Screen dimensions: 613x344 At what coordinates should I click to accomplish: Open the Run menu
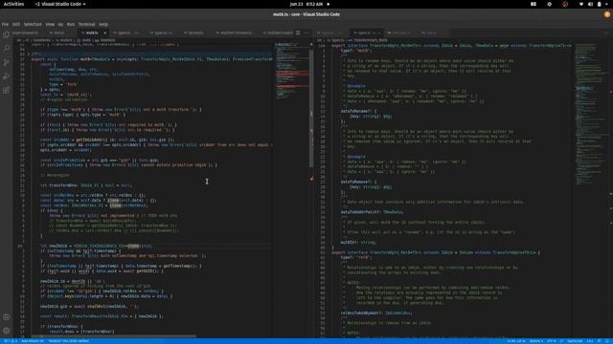click(x=71, y=24)
